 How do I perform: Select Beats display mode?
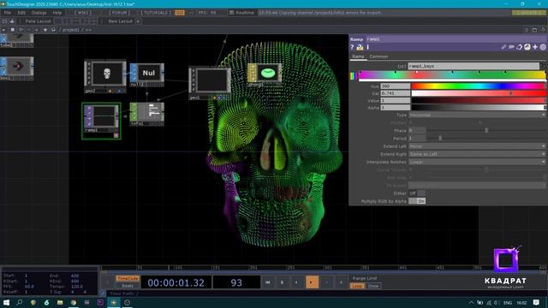pyautogui.click(x=128, y=286)
